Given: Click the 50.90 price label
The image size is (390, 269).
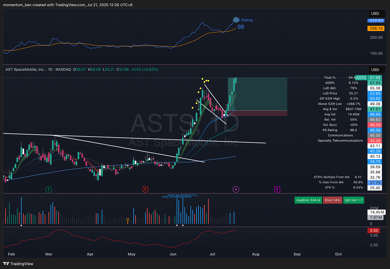Looking at the screenshot, I should click(x=375, y=99).
